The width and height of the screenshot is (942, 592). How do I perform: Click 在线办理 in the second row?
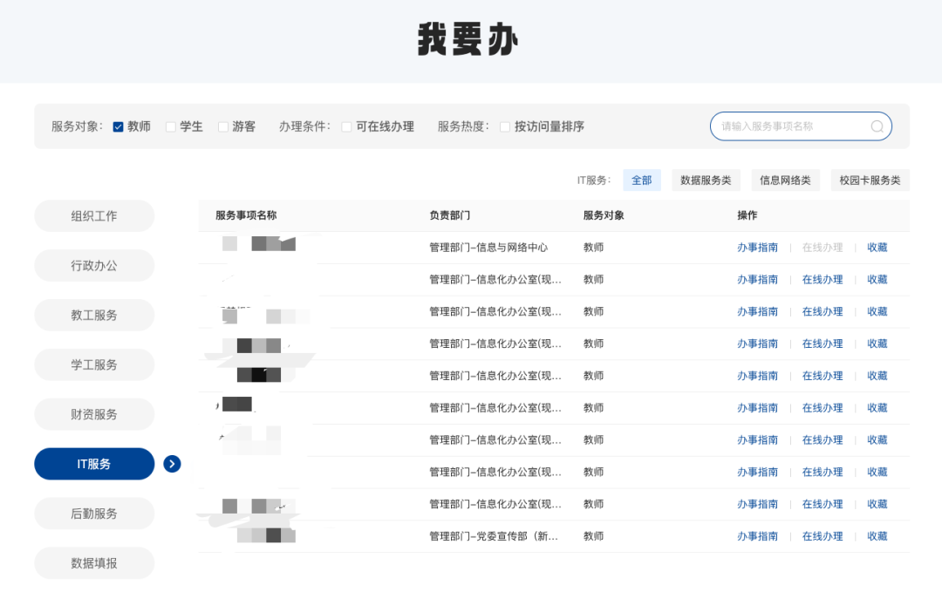[x=823, y=280]
